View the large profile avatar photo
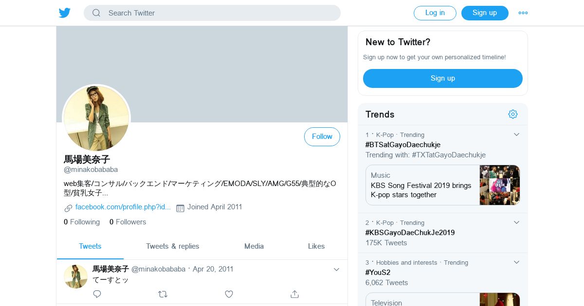Image resolution: width=584 pixels, height=306 pixels. (96, 118)
